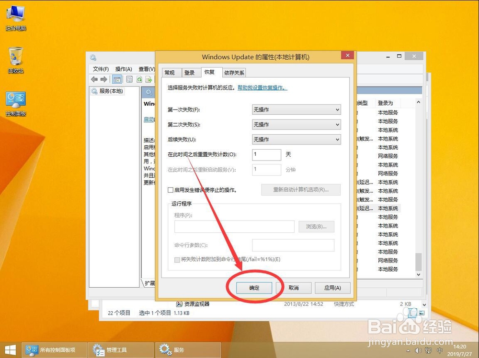The width and height of the screenshot is (479, 358).
Task: Enable 启用发生错误便停止的操作 checkbox
Action: [171, 190]
